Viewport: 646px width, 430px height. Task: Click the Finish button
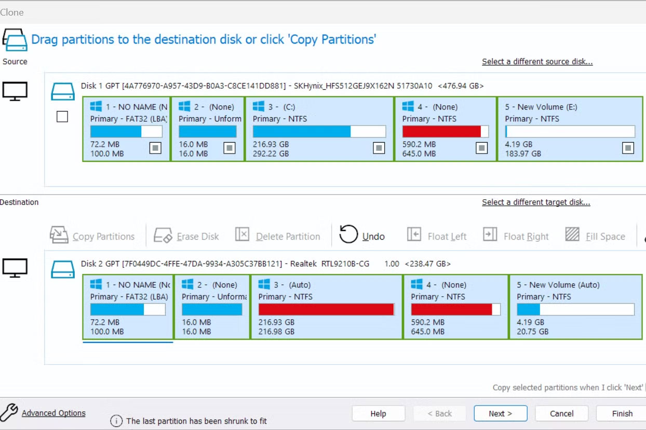click(x=622, y=413)
